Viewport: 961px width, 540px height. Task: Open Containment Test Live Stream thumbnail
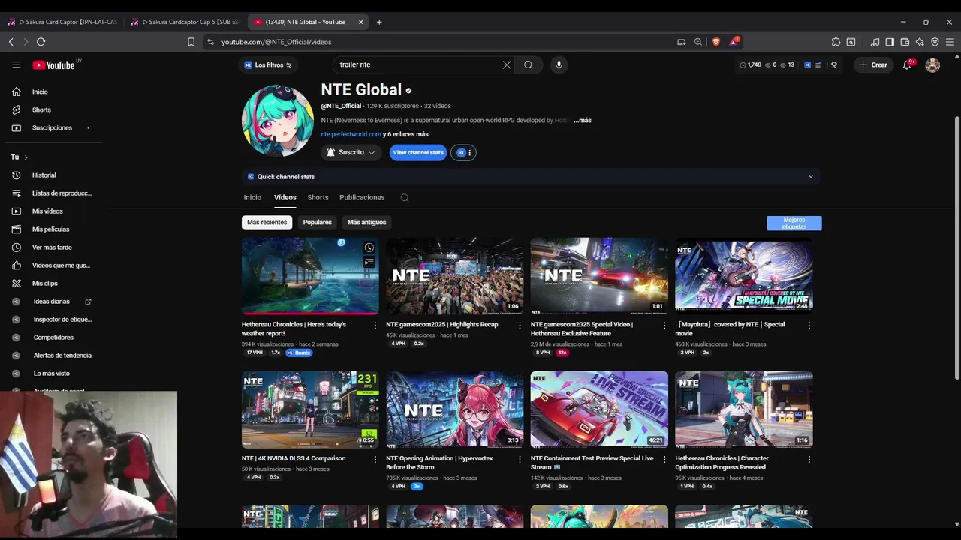tap(599, 409)
